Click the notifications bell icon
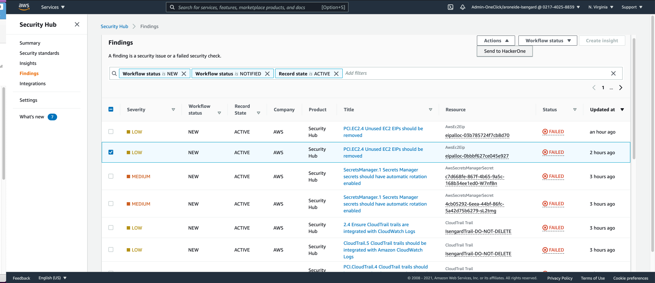Screen dimensions: 655x283 click(x=463, y=7)
